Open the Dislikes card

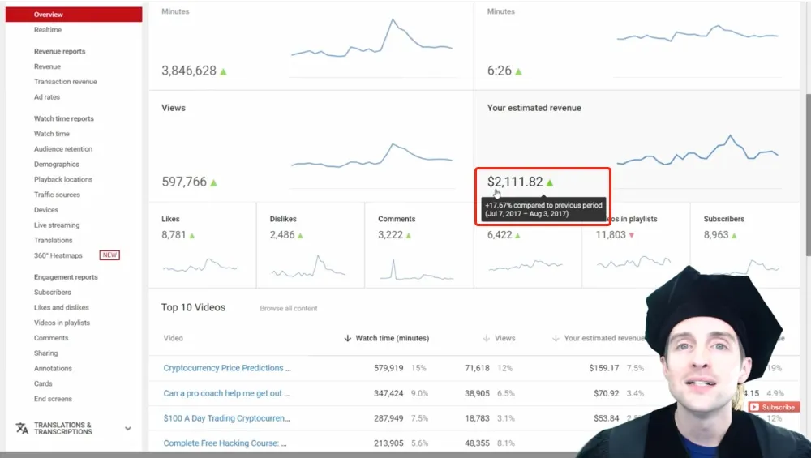[x=311, y=245]
